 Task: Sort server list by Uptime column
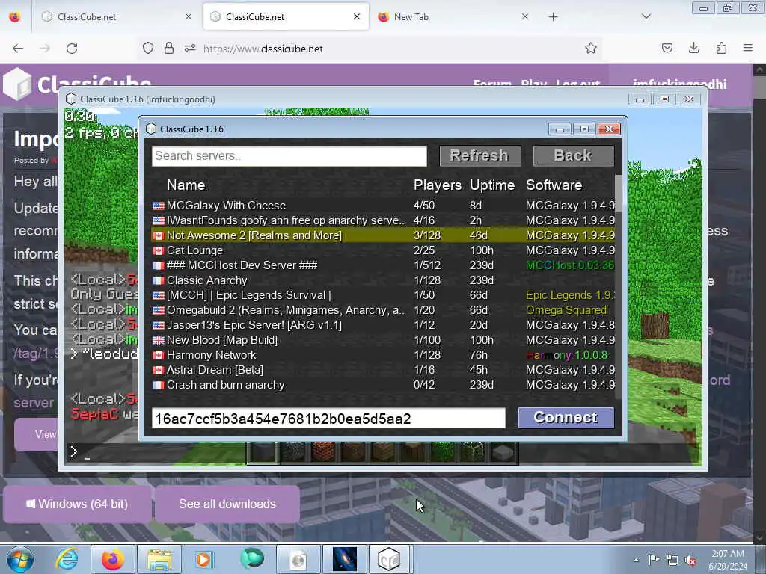point(492,185)
